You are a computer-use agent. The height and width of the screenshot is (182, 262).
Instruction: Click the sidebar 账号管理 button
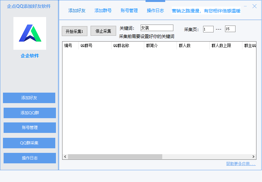[x=30, y=128]
